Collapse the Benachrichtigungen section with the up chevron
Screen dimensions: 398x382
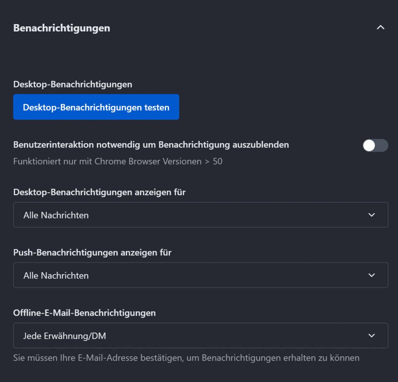coord(381,28)
